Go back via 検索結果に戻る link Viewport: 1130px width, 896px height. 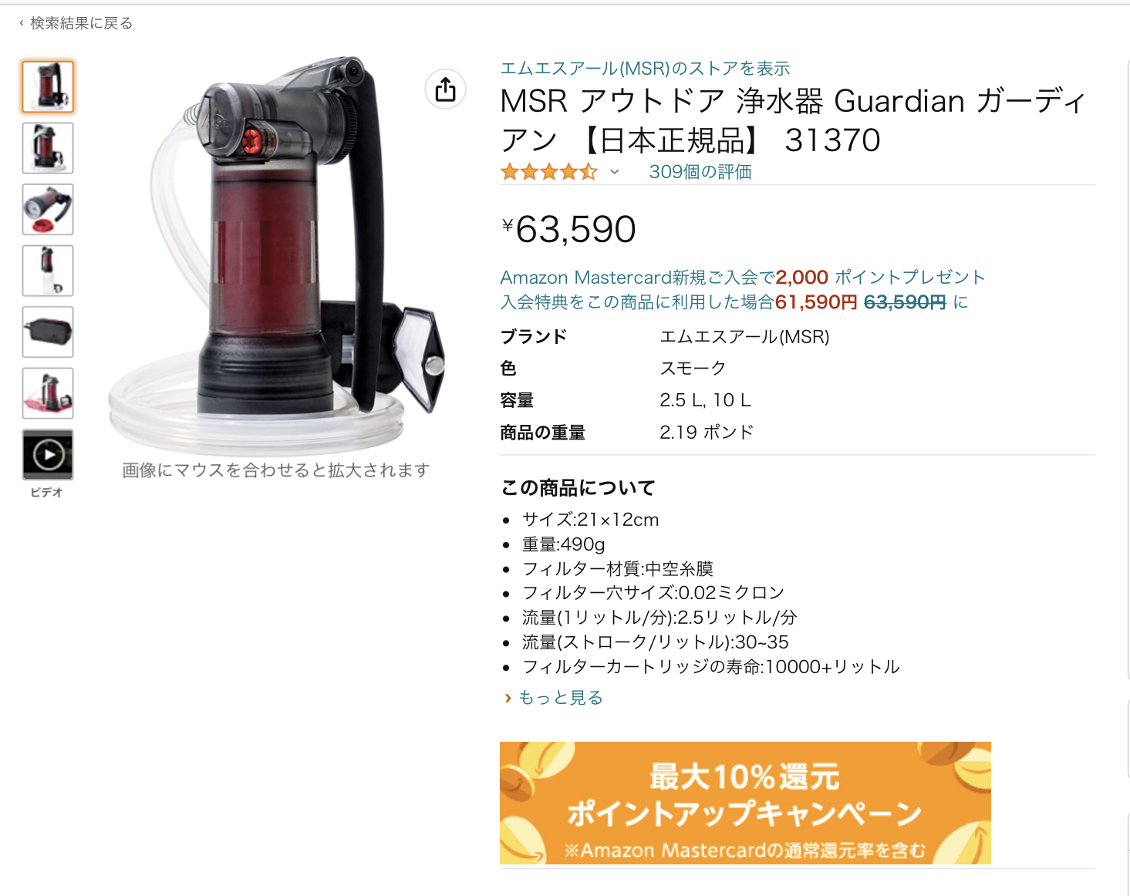coord(81,23)
